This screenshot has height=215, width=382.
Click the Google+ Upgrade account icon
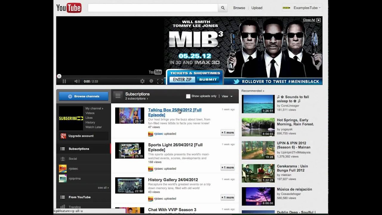(x=63, y=136)
